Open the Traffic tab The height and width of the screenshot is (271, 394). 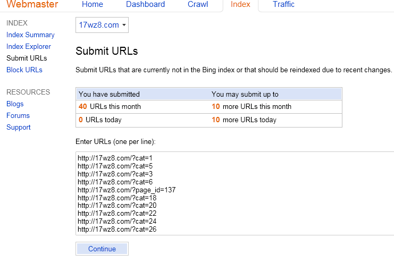tap(283, 4)
